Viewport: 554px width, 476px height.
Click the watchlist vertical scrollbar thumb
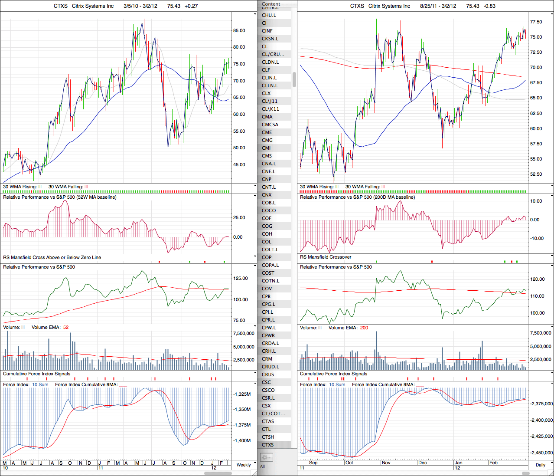(294, 80)
